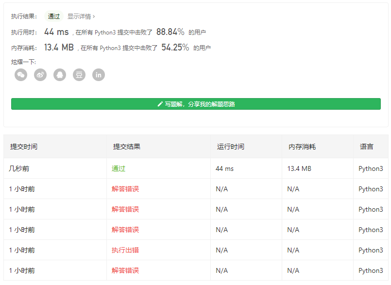Click the green 写题解 share solution button
The image size is (391, 285).
point(196,104)
